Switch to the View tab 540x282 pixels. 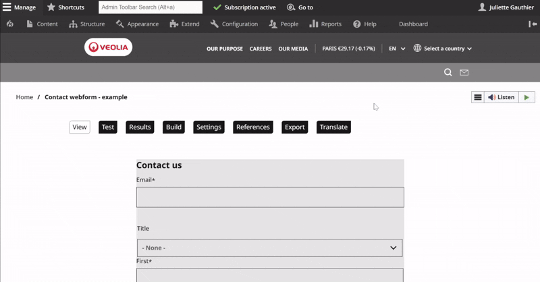pyautogui.click(x=80, y=127)
